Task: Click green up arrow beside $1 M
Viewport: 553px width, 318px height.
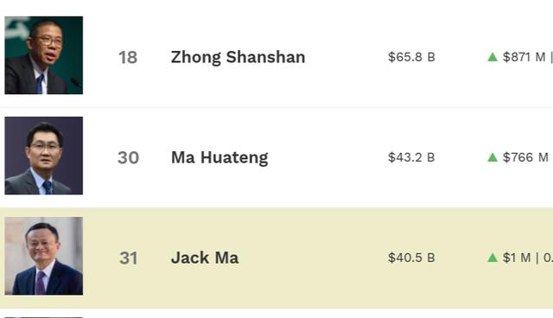Action: 493,258
